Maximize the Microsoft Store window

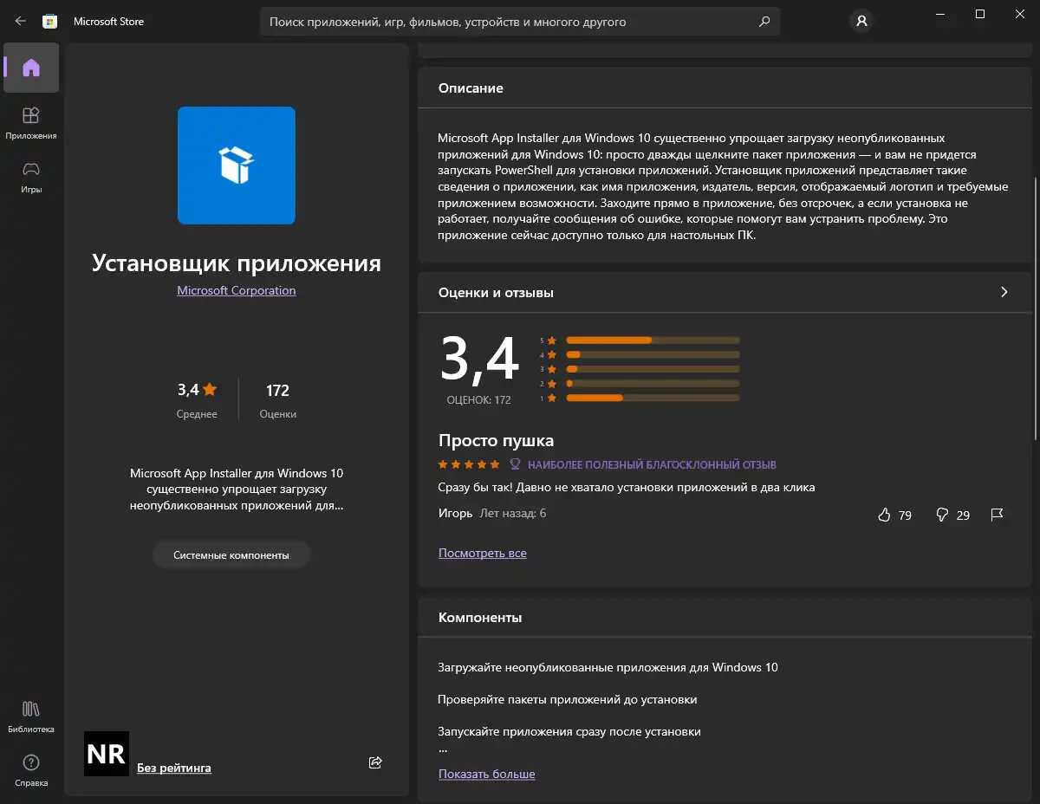[x=980, y=14]
